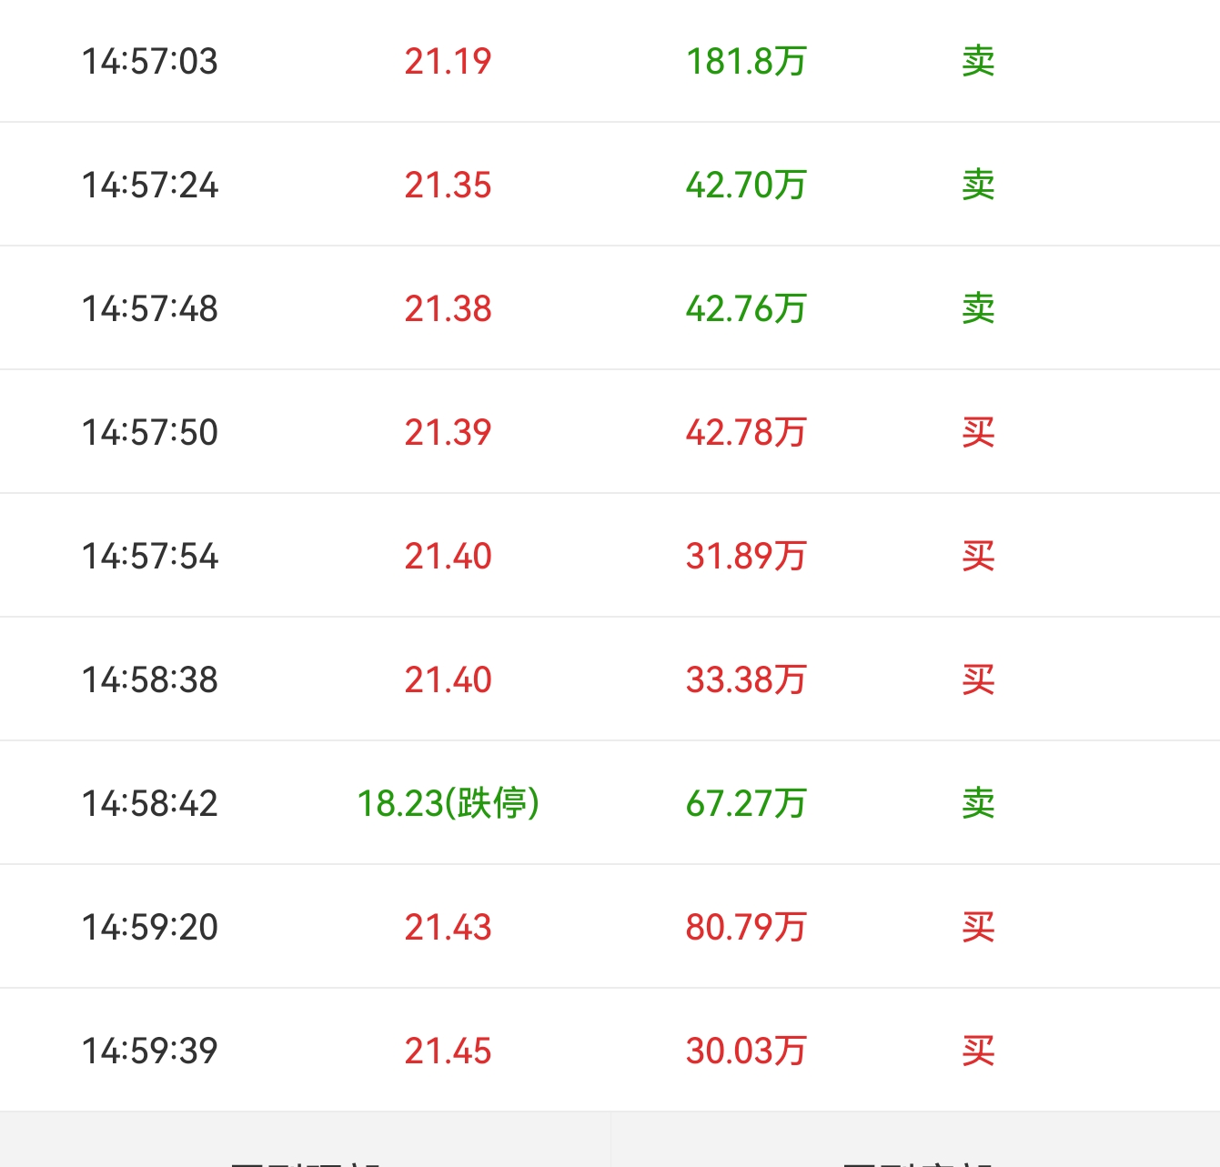Open the 14:57:48 trade record
The width and height of the screenshot is (1220, 1167).
tap(610, 308)
